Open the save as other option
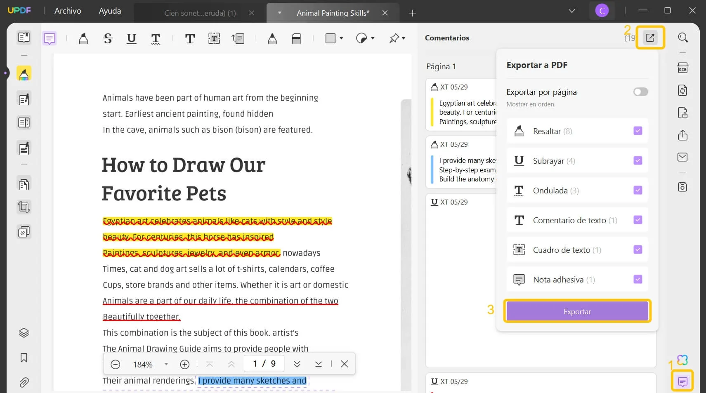The width and height of the screenshot is (706, 393). tap(683, 187)
